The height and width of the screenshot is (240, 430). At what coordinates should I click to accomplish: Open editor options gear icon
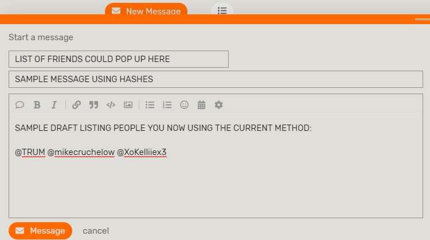tap(218, 105)
